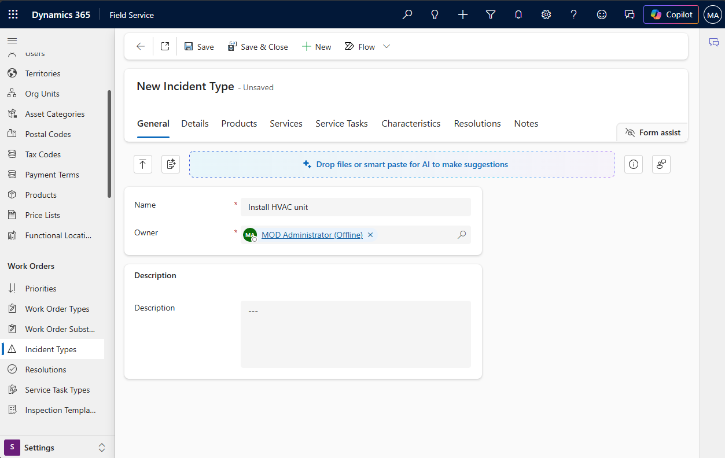Image resolution: width=725 pixels, height=458 pixels.
Task: Open Asset Categories in sidebar
Action: (x=52, y=114)
